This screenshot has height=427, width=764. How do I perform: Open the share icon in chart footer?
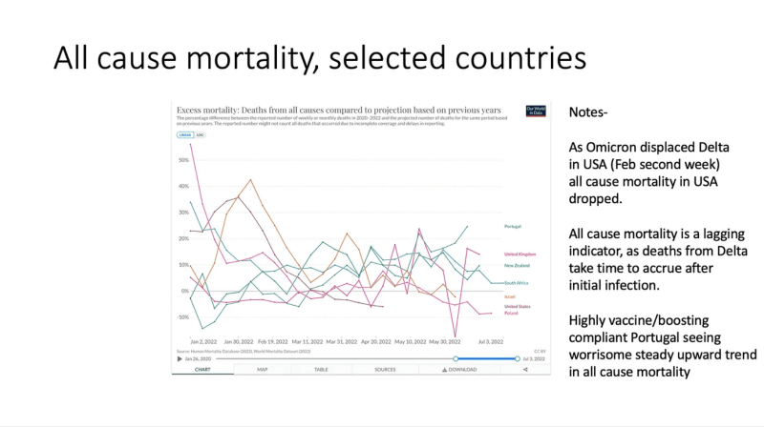(525, 370)
